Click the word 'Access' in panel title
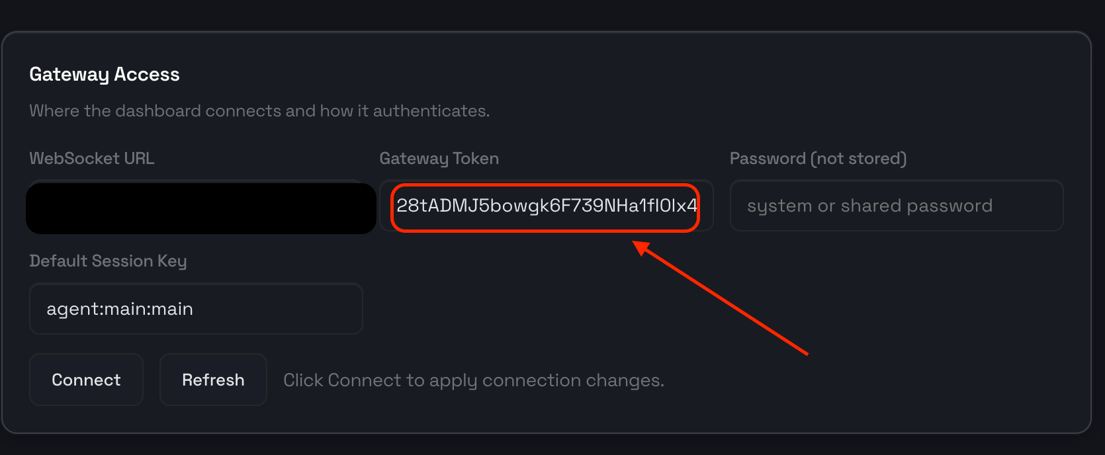The width and height of the screenshot is (1105, 455). [147, 75]
